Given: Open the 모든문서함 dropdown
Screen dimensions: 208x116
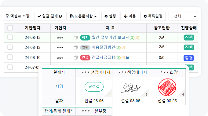Looking at the screenshot, I should pyautogui.click(x=83, y=16).
